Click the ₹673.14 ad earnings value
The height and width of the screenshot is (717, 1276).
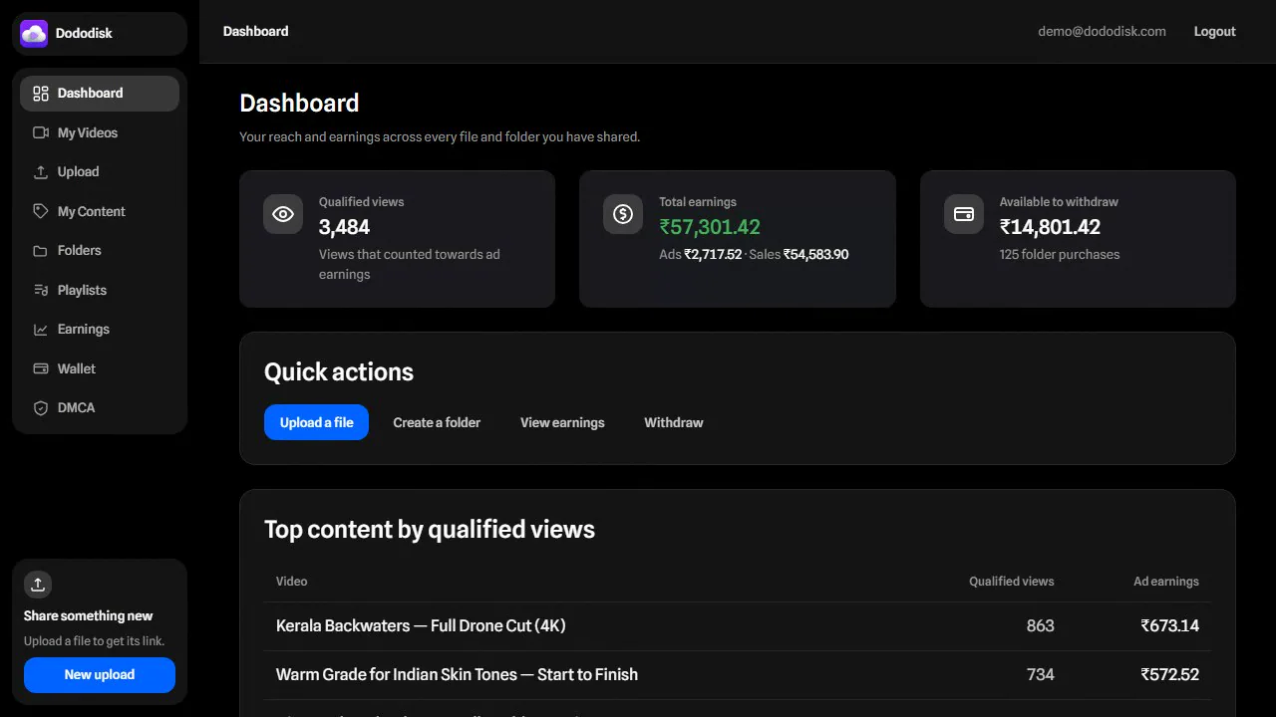coord(1170,626)
